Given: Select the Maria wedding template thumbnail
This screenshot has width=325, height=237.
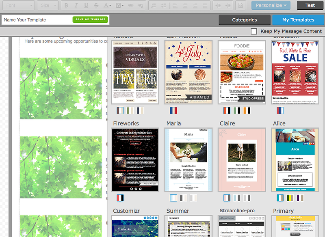Looking at the screenshot, I should [188, 159].
